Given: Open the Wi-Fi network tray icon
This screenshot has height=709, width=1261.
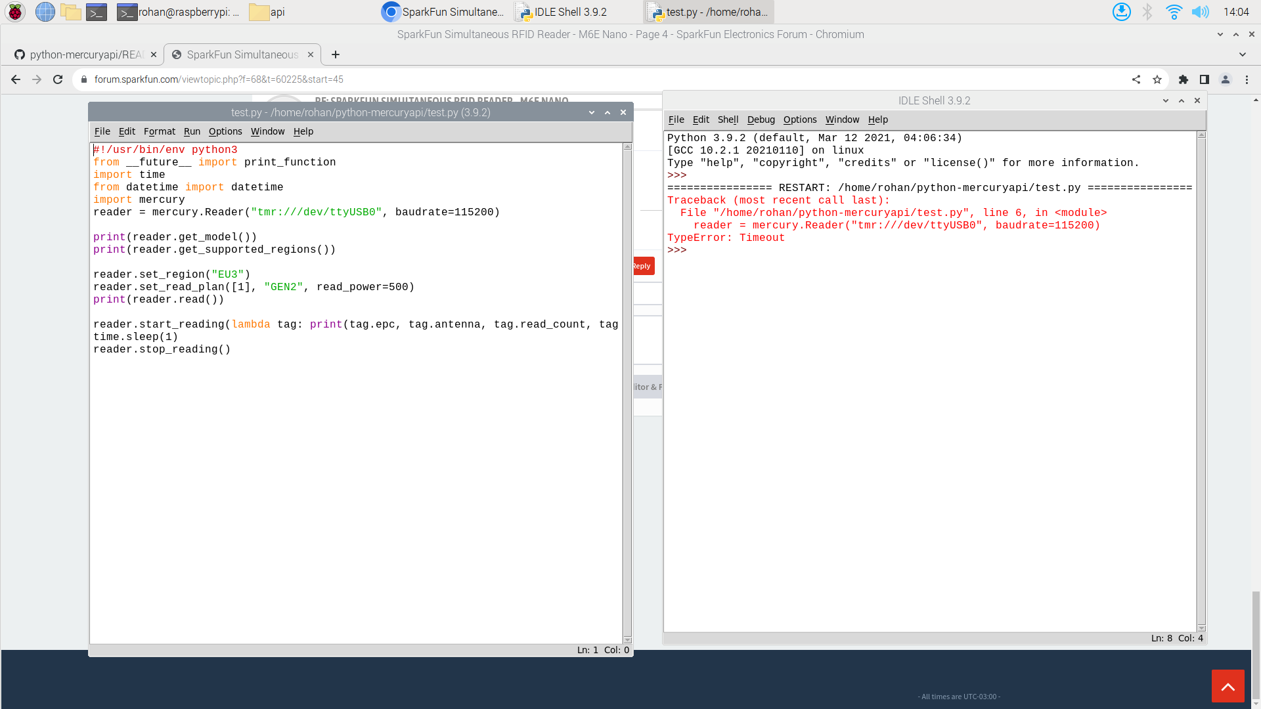Looking at the screenshot, I should (x=1174, y=12).
